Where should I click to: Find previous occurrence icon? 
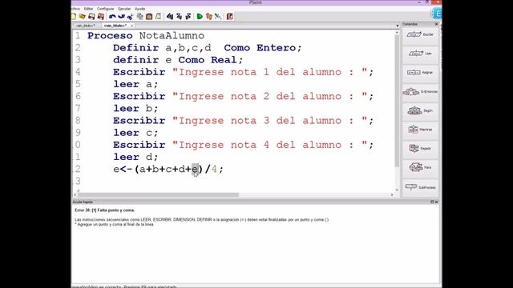coord(180,16)
